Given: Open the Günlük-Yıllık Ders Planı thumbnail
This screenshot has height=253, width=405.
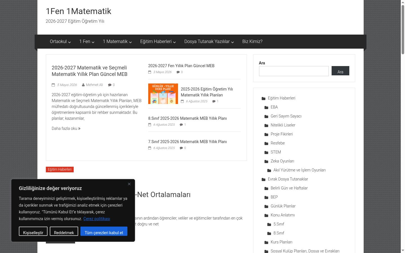Looking at the screenshot, I should pos(163,94).
